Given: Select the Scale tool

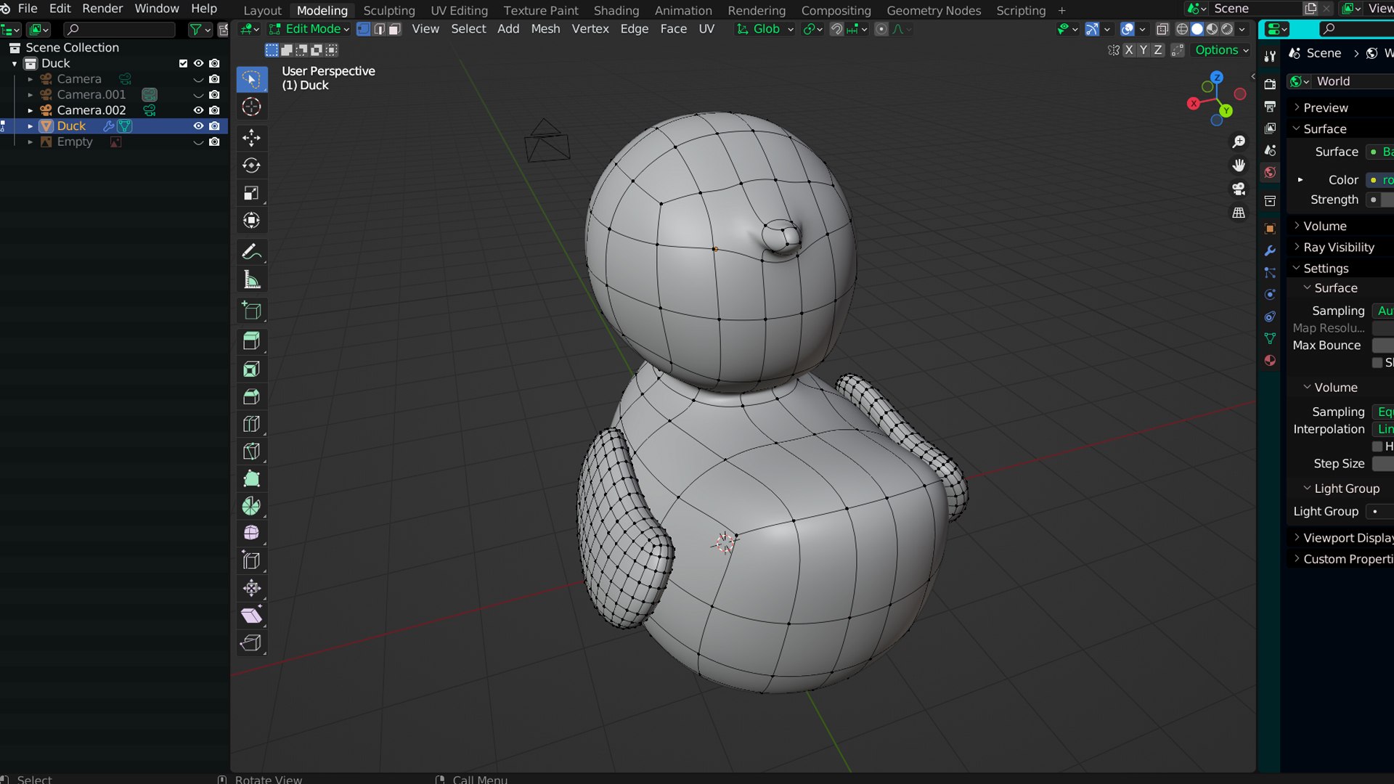Looking at the screenshot, I should [251, 193].
